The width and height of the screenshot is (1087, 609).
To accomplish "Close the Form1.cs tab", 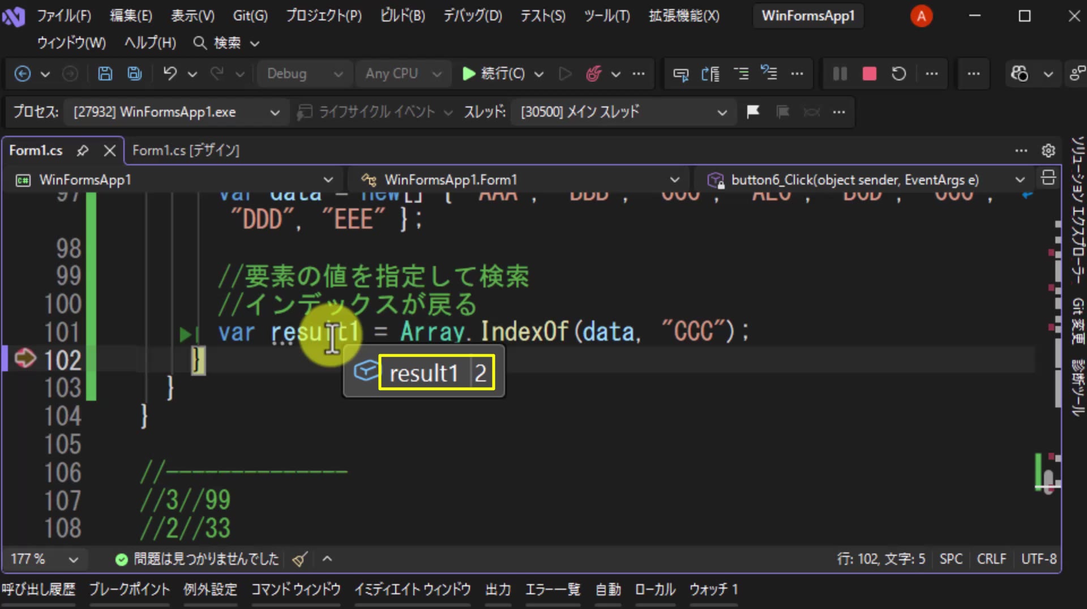I will point(110,151).
